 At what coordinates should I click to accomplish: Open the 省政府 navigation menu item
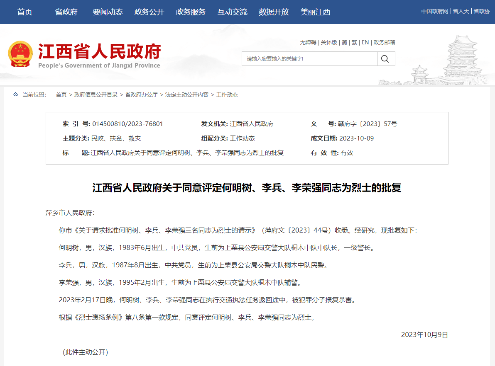pos(66,12)
